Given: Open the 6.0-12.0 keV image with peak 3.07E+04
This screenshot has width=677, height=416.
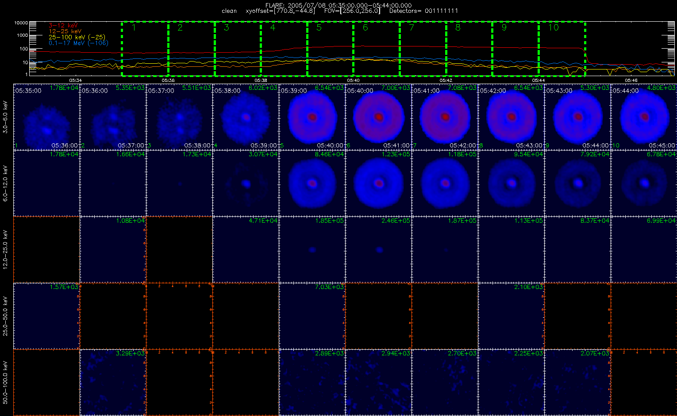Looking at the screenshot, I should point(246,183).
